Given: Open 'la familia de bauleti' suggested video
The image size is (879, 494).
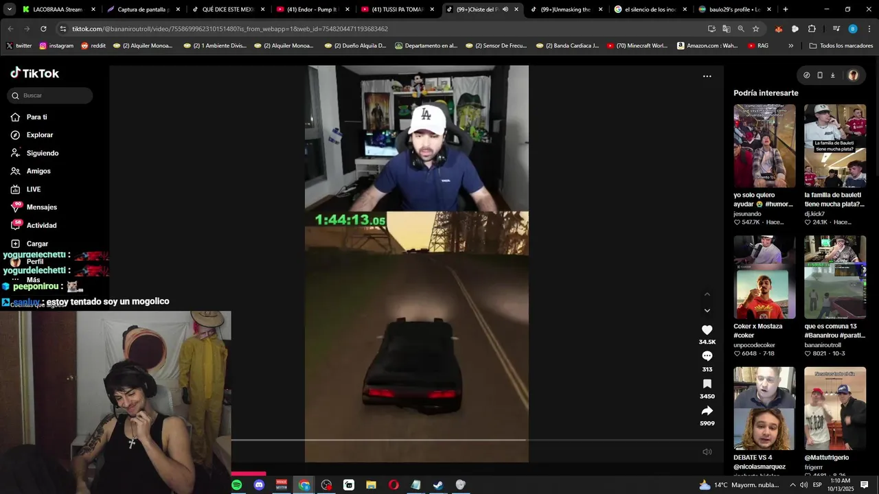Looking at the screenshot, I should coord(835,146).
